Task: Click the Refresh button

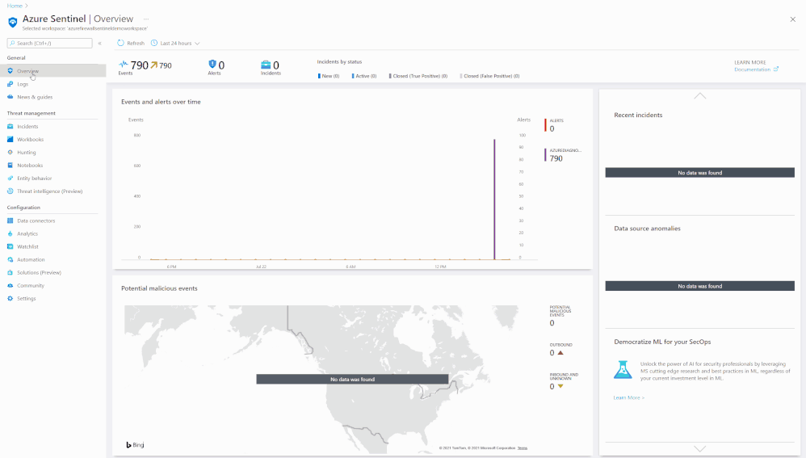Action: pyautogui.click(x=131, y=43)
